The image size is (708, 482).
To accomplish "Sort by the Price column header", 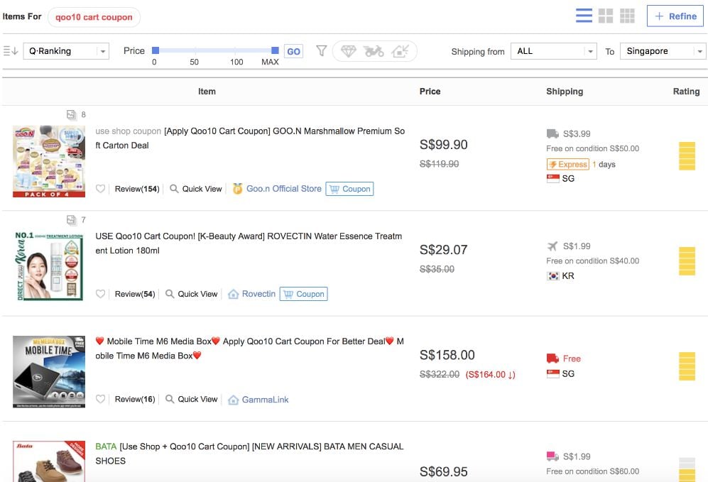I will (x=430, y=91).
